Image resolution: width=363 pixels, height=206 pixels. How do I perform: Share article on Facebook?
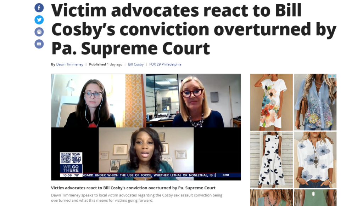pos(39,8)
